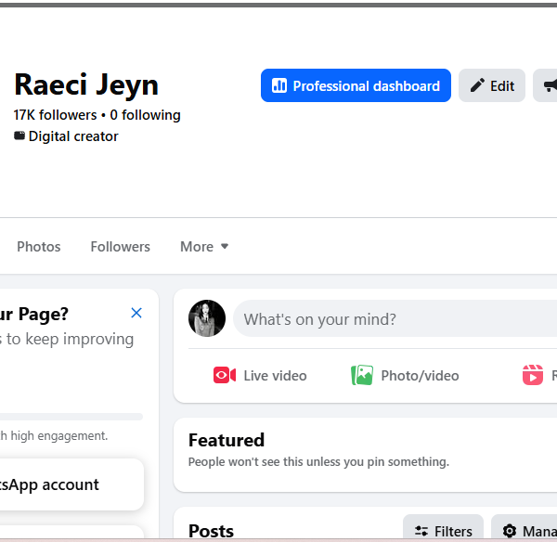This screenshot has height=542, width=557.
Task: Click the 0 following link
Action: [146, 115]
